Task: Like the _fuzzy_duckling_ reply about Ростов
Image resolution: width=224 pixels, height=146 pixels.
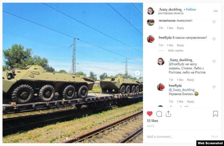Action: (214, 61)
